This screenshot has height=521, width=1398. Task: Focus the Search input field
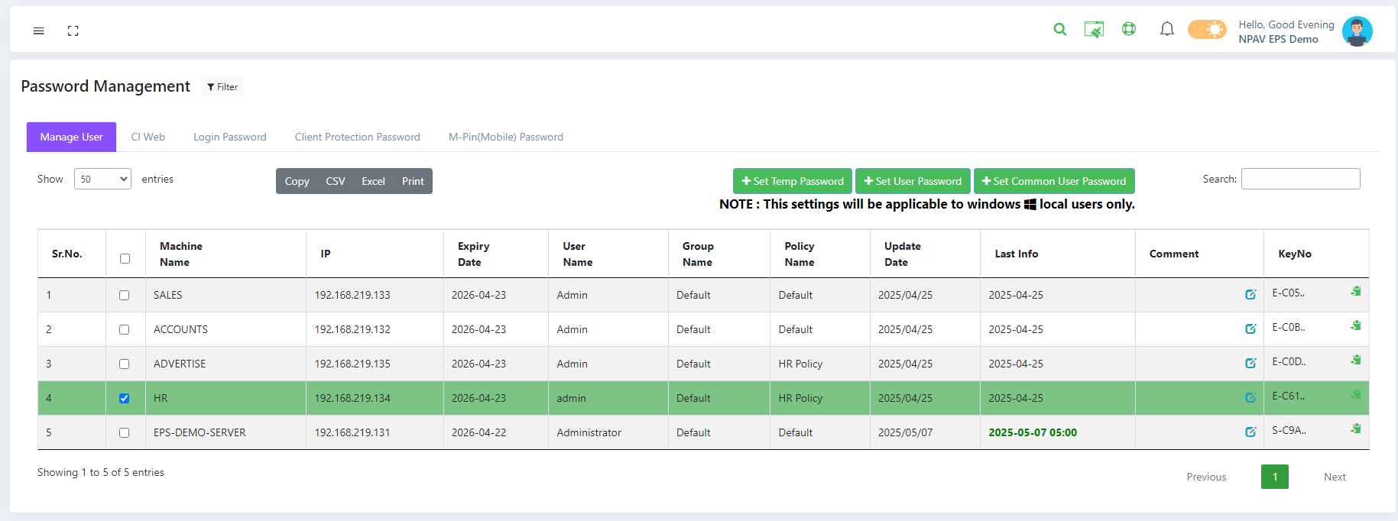click(x=1300, y=179)
